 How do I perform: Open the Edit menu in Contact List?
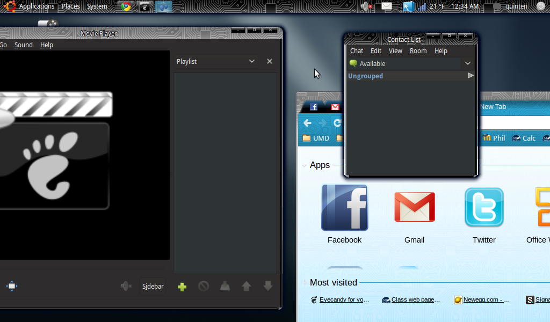pos(375,51)
